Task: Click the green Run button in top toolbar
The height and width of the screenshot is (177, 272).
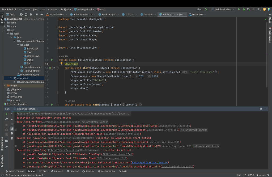Action: pos(239,9)
